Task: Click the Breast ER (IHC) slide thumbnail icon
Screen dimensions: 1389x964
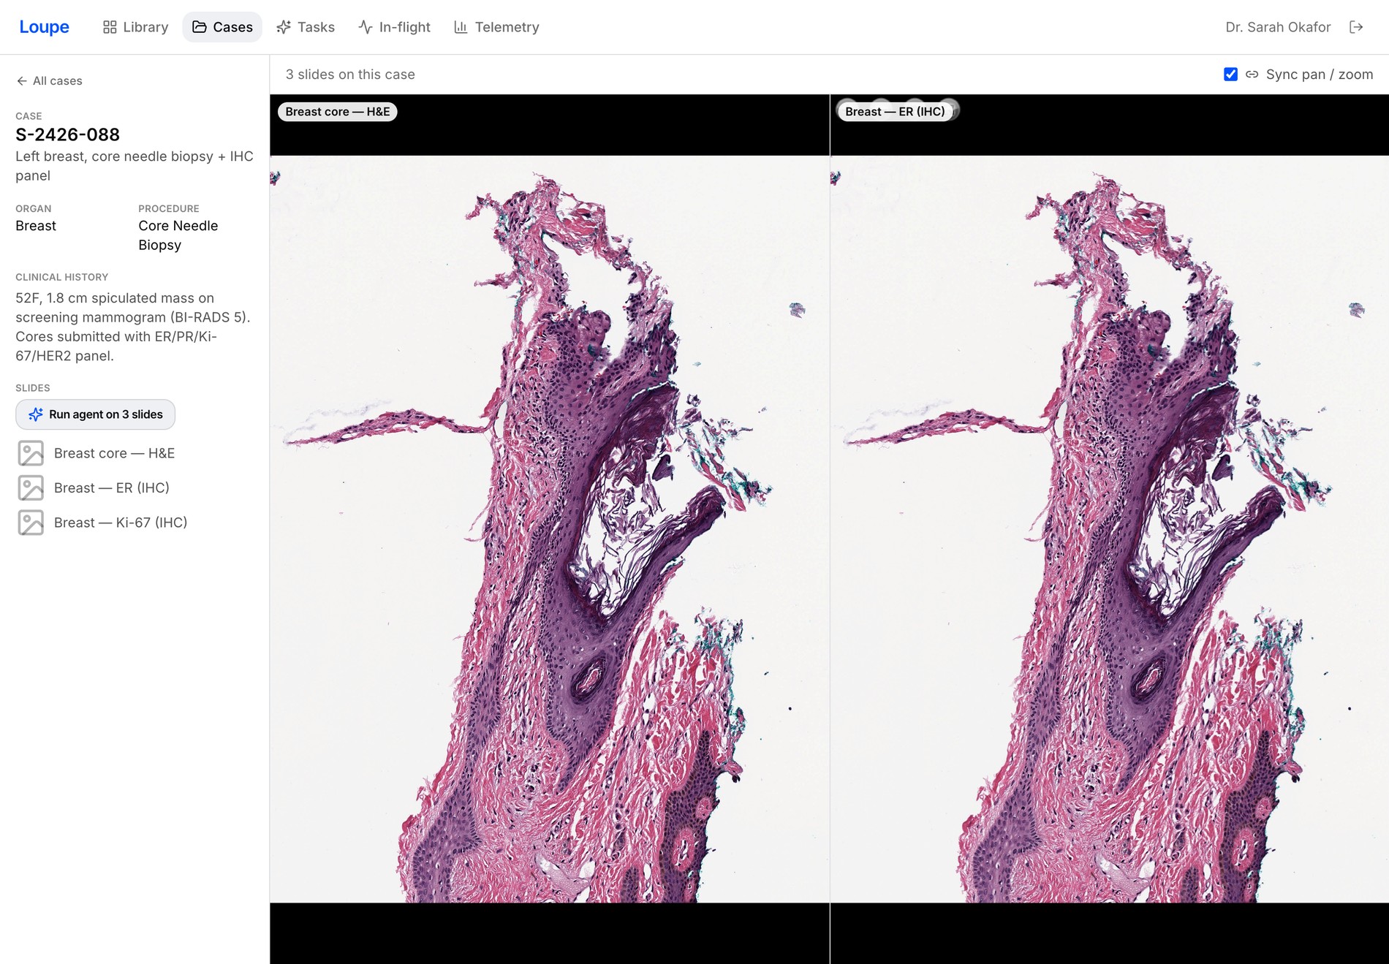Action: coord(31,487)
